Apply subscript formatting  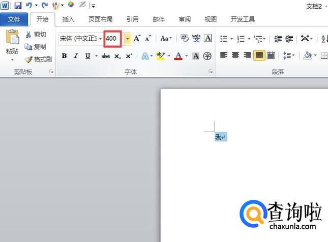[117, 56]
